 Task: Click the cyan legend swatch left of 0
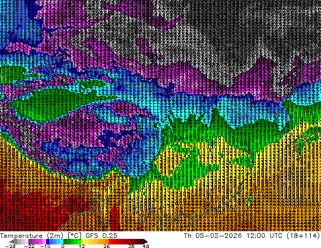pos(62,241)
